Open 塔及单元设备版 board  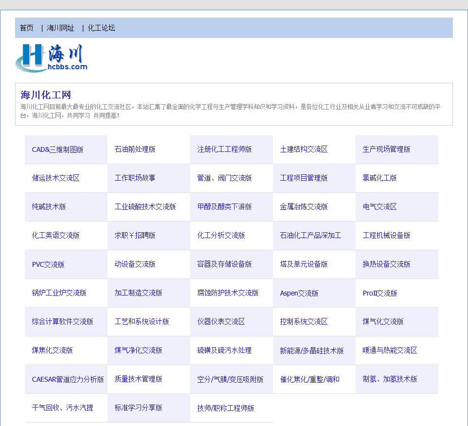point(304,264)
